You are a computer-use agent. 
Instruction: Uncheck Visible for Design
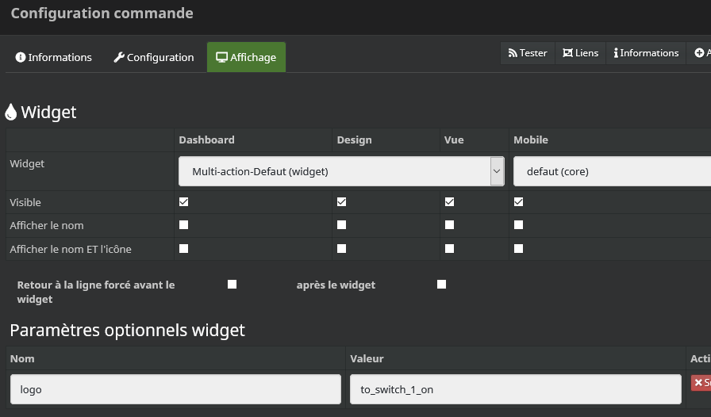coord(342,202)
